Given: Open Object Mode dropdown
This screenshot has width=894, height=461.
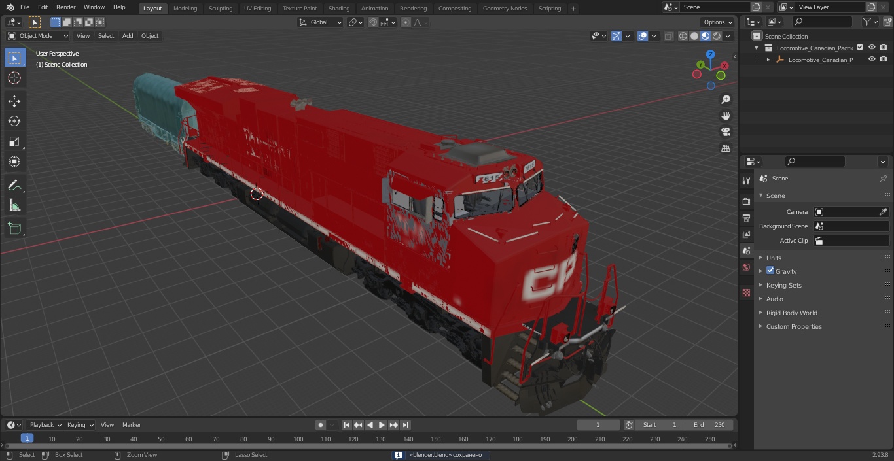Looking at the screenshot, I should 38,36.
